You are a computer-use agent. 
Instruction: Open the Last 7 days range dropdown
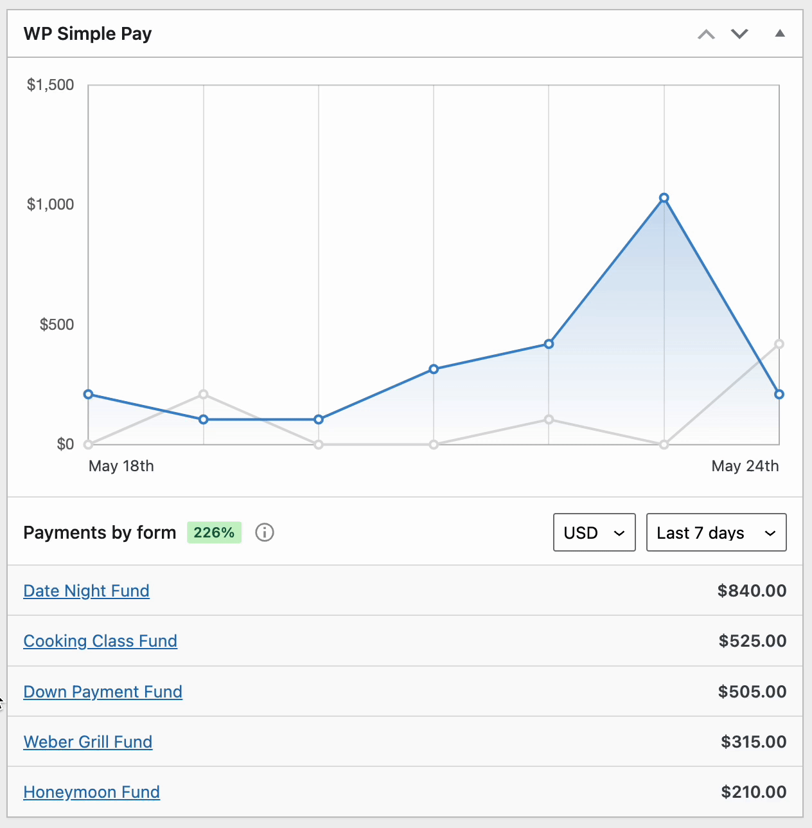[x=716, y=532]
